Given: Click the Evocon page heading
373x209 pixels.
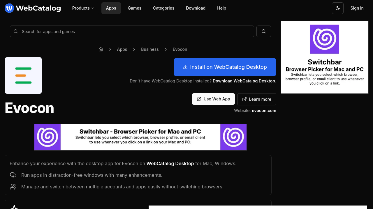Looking at the screenshot, I should [29, 108].
